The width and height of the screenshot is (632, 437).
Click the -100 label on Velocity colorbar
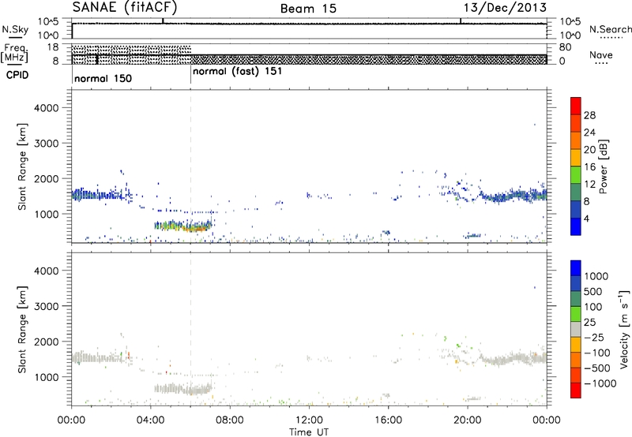(597, 353)
